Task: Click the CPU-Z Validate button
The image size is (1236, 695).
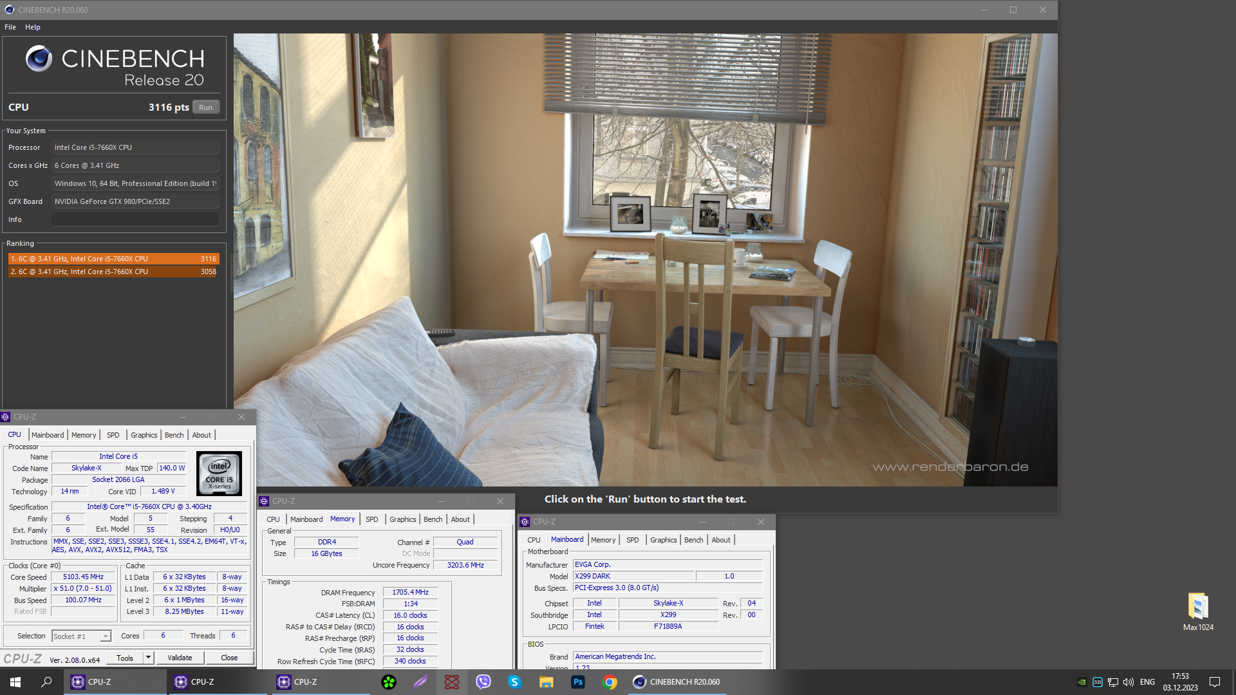Action: [x=180, y=658]
